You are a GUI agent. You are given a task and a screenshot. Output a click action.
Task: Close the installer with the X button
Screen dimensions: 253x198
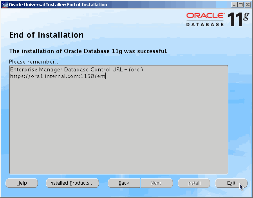[x=248, y=5]
